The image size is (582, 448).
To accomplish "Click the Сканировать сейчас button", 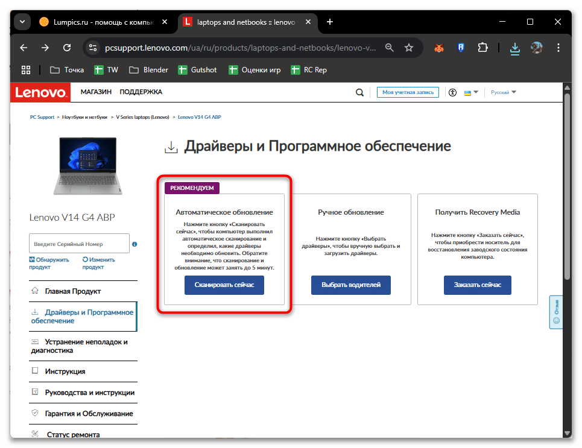I will [x=224, y=285].
